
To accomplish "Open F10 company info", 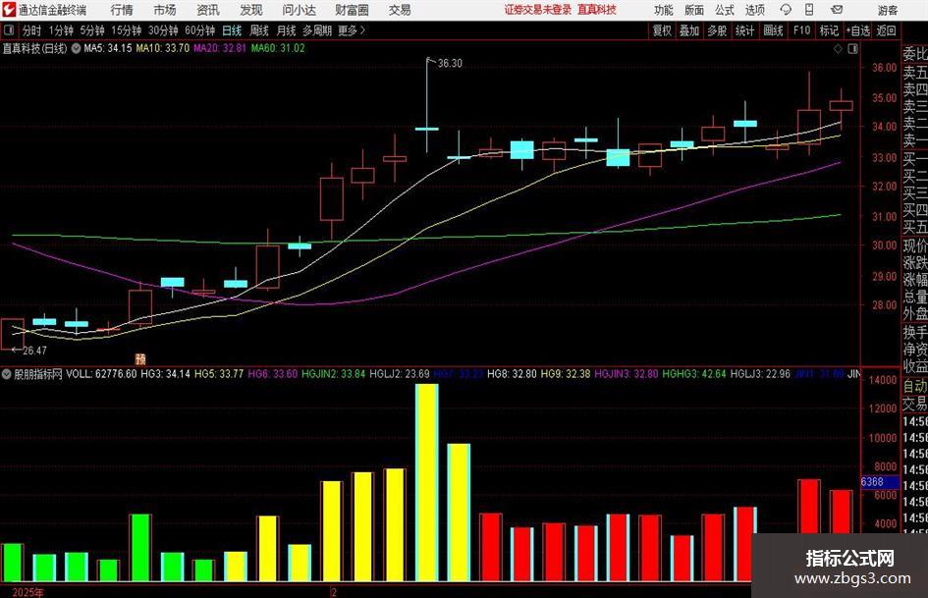I will [x=801, y=30].
